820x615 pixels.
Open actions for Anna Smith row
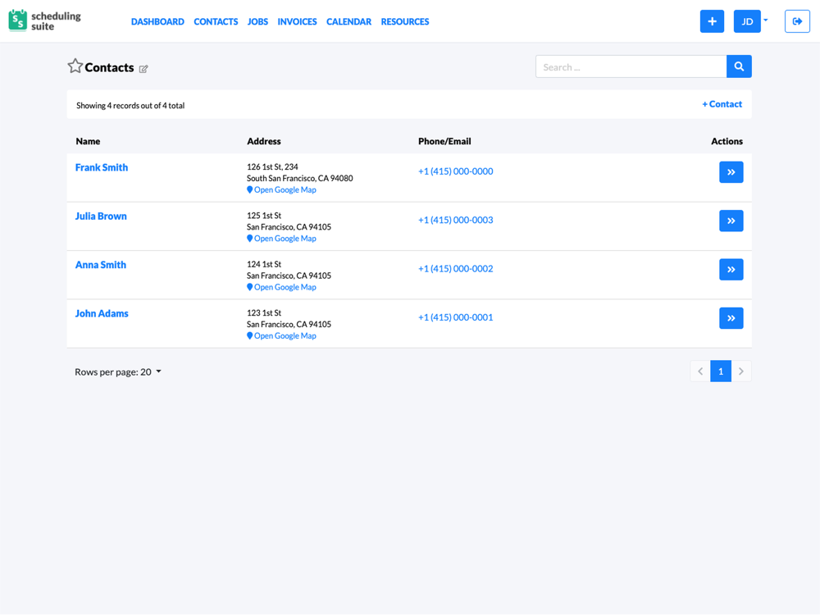pos(731,269)
